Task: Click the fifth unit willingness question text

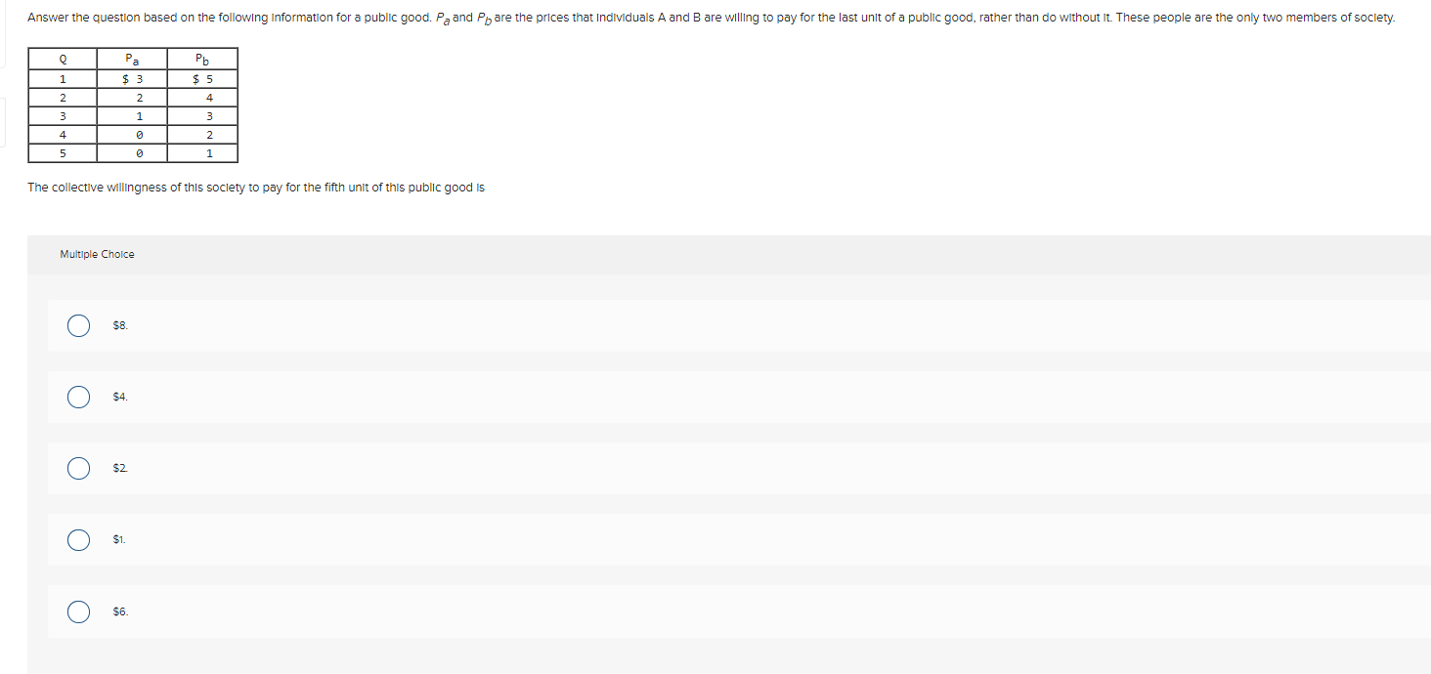Action: (x=255, y=187)
